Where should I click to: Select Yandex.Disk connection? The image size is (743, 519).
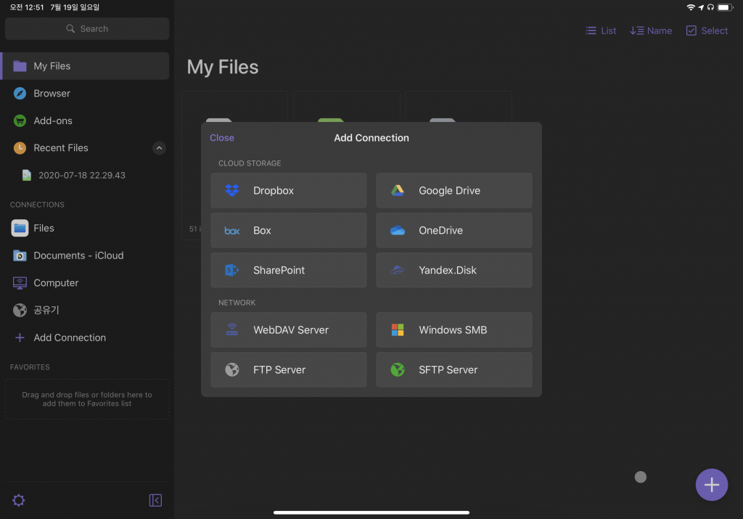454,270
